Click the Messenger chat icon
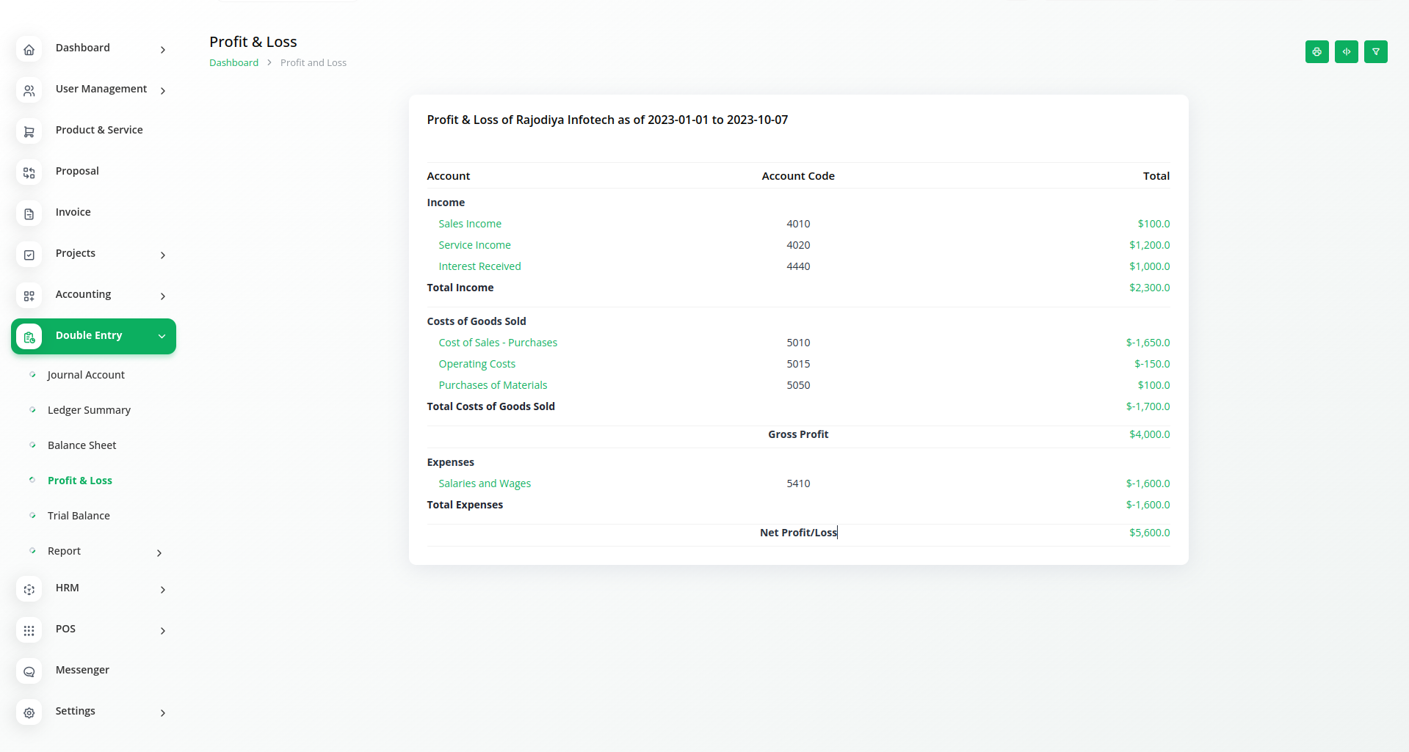 point(29,672)
